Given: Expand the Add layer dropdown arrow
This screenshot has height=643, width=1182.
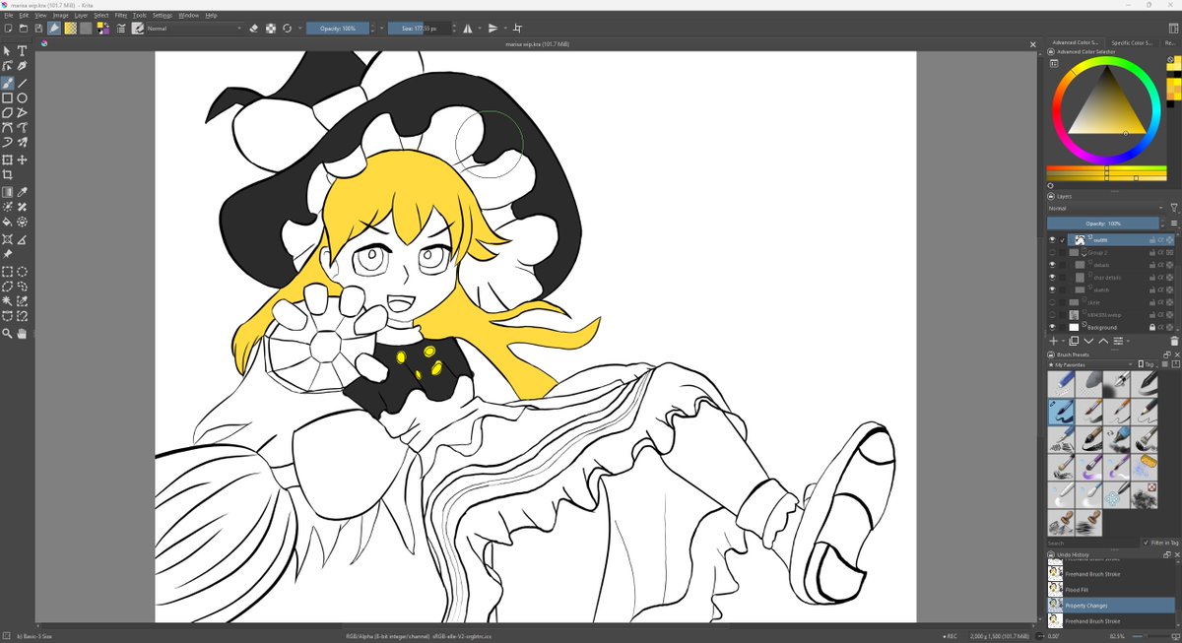Looking at the screenshot, I should coord(1062,341).
